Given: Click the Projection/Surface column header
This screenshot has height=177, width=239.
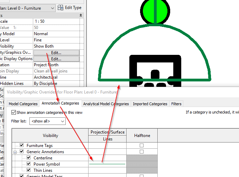Looking at the screenshot, I should point(108,132).
